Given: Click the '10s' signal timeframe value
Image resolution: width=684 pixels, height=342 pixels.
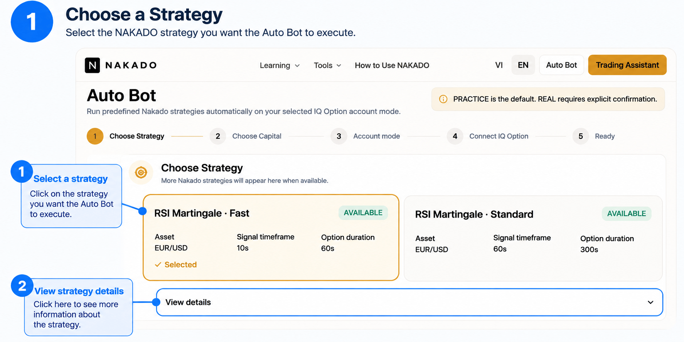Looking at the screenshot, I should click(243, 248).
